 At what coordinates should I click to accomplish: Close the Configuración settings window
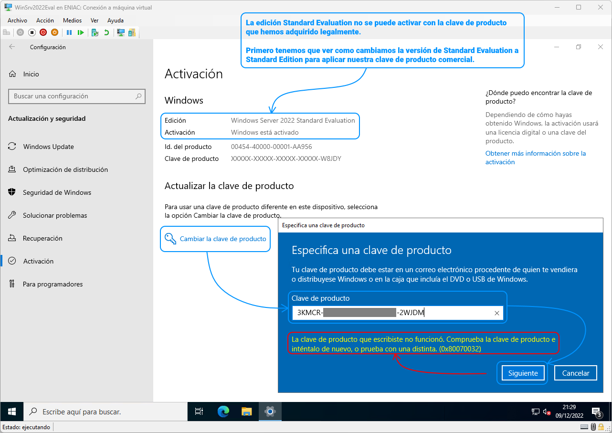coord(601,47)
